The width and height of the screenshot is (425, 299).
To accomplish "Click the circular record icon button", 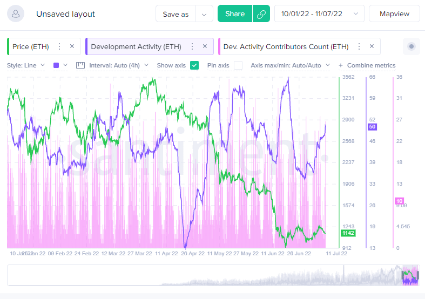I will click(x=411, y=47).
